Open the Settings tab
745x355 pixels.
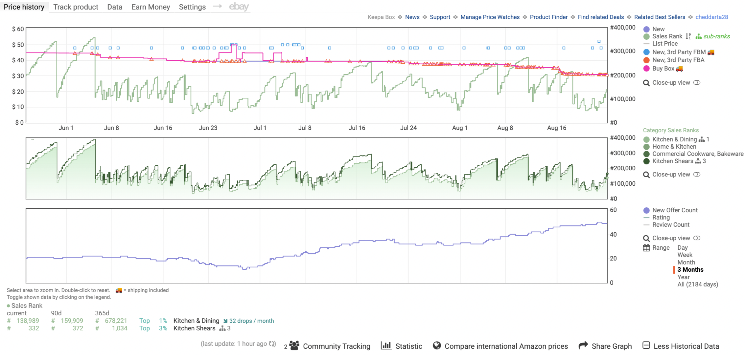pyautogui.click(x=192, y=7)
